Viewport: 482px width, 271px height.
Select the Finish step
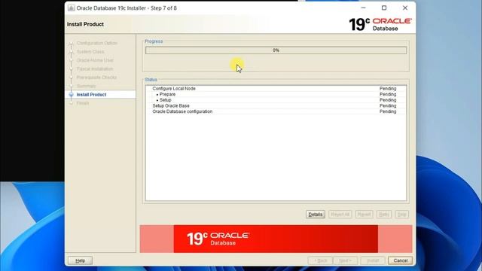click(83, 103)
